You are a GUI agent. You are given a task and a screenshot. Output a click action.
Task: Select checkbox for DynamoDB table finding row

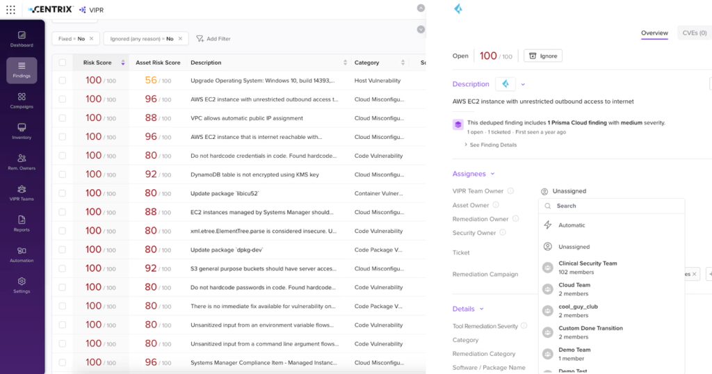63,174
